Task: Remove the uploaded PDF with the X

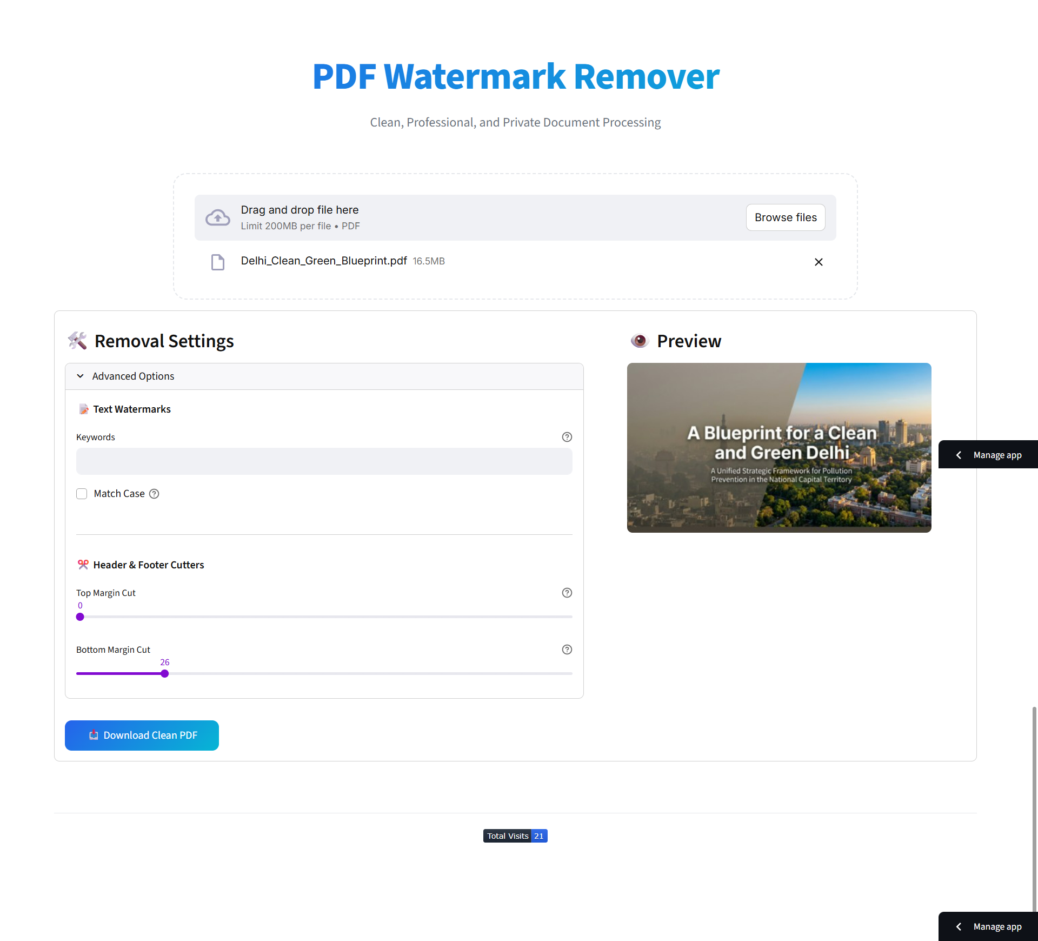Action: [x=818, y=262]
